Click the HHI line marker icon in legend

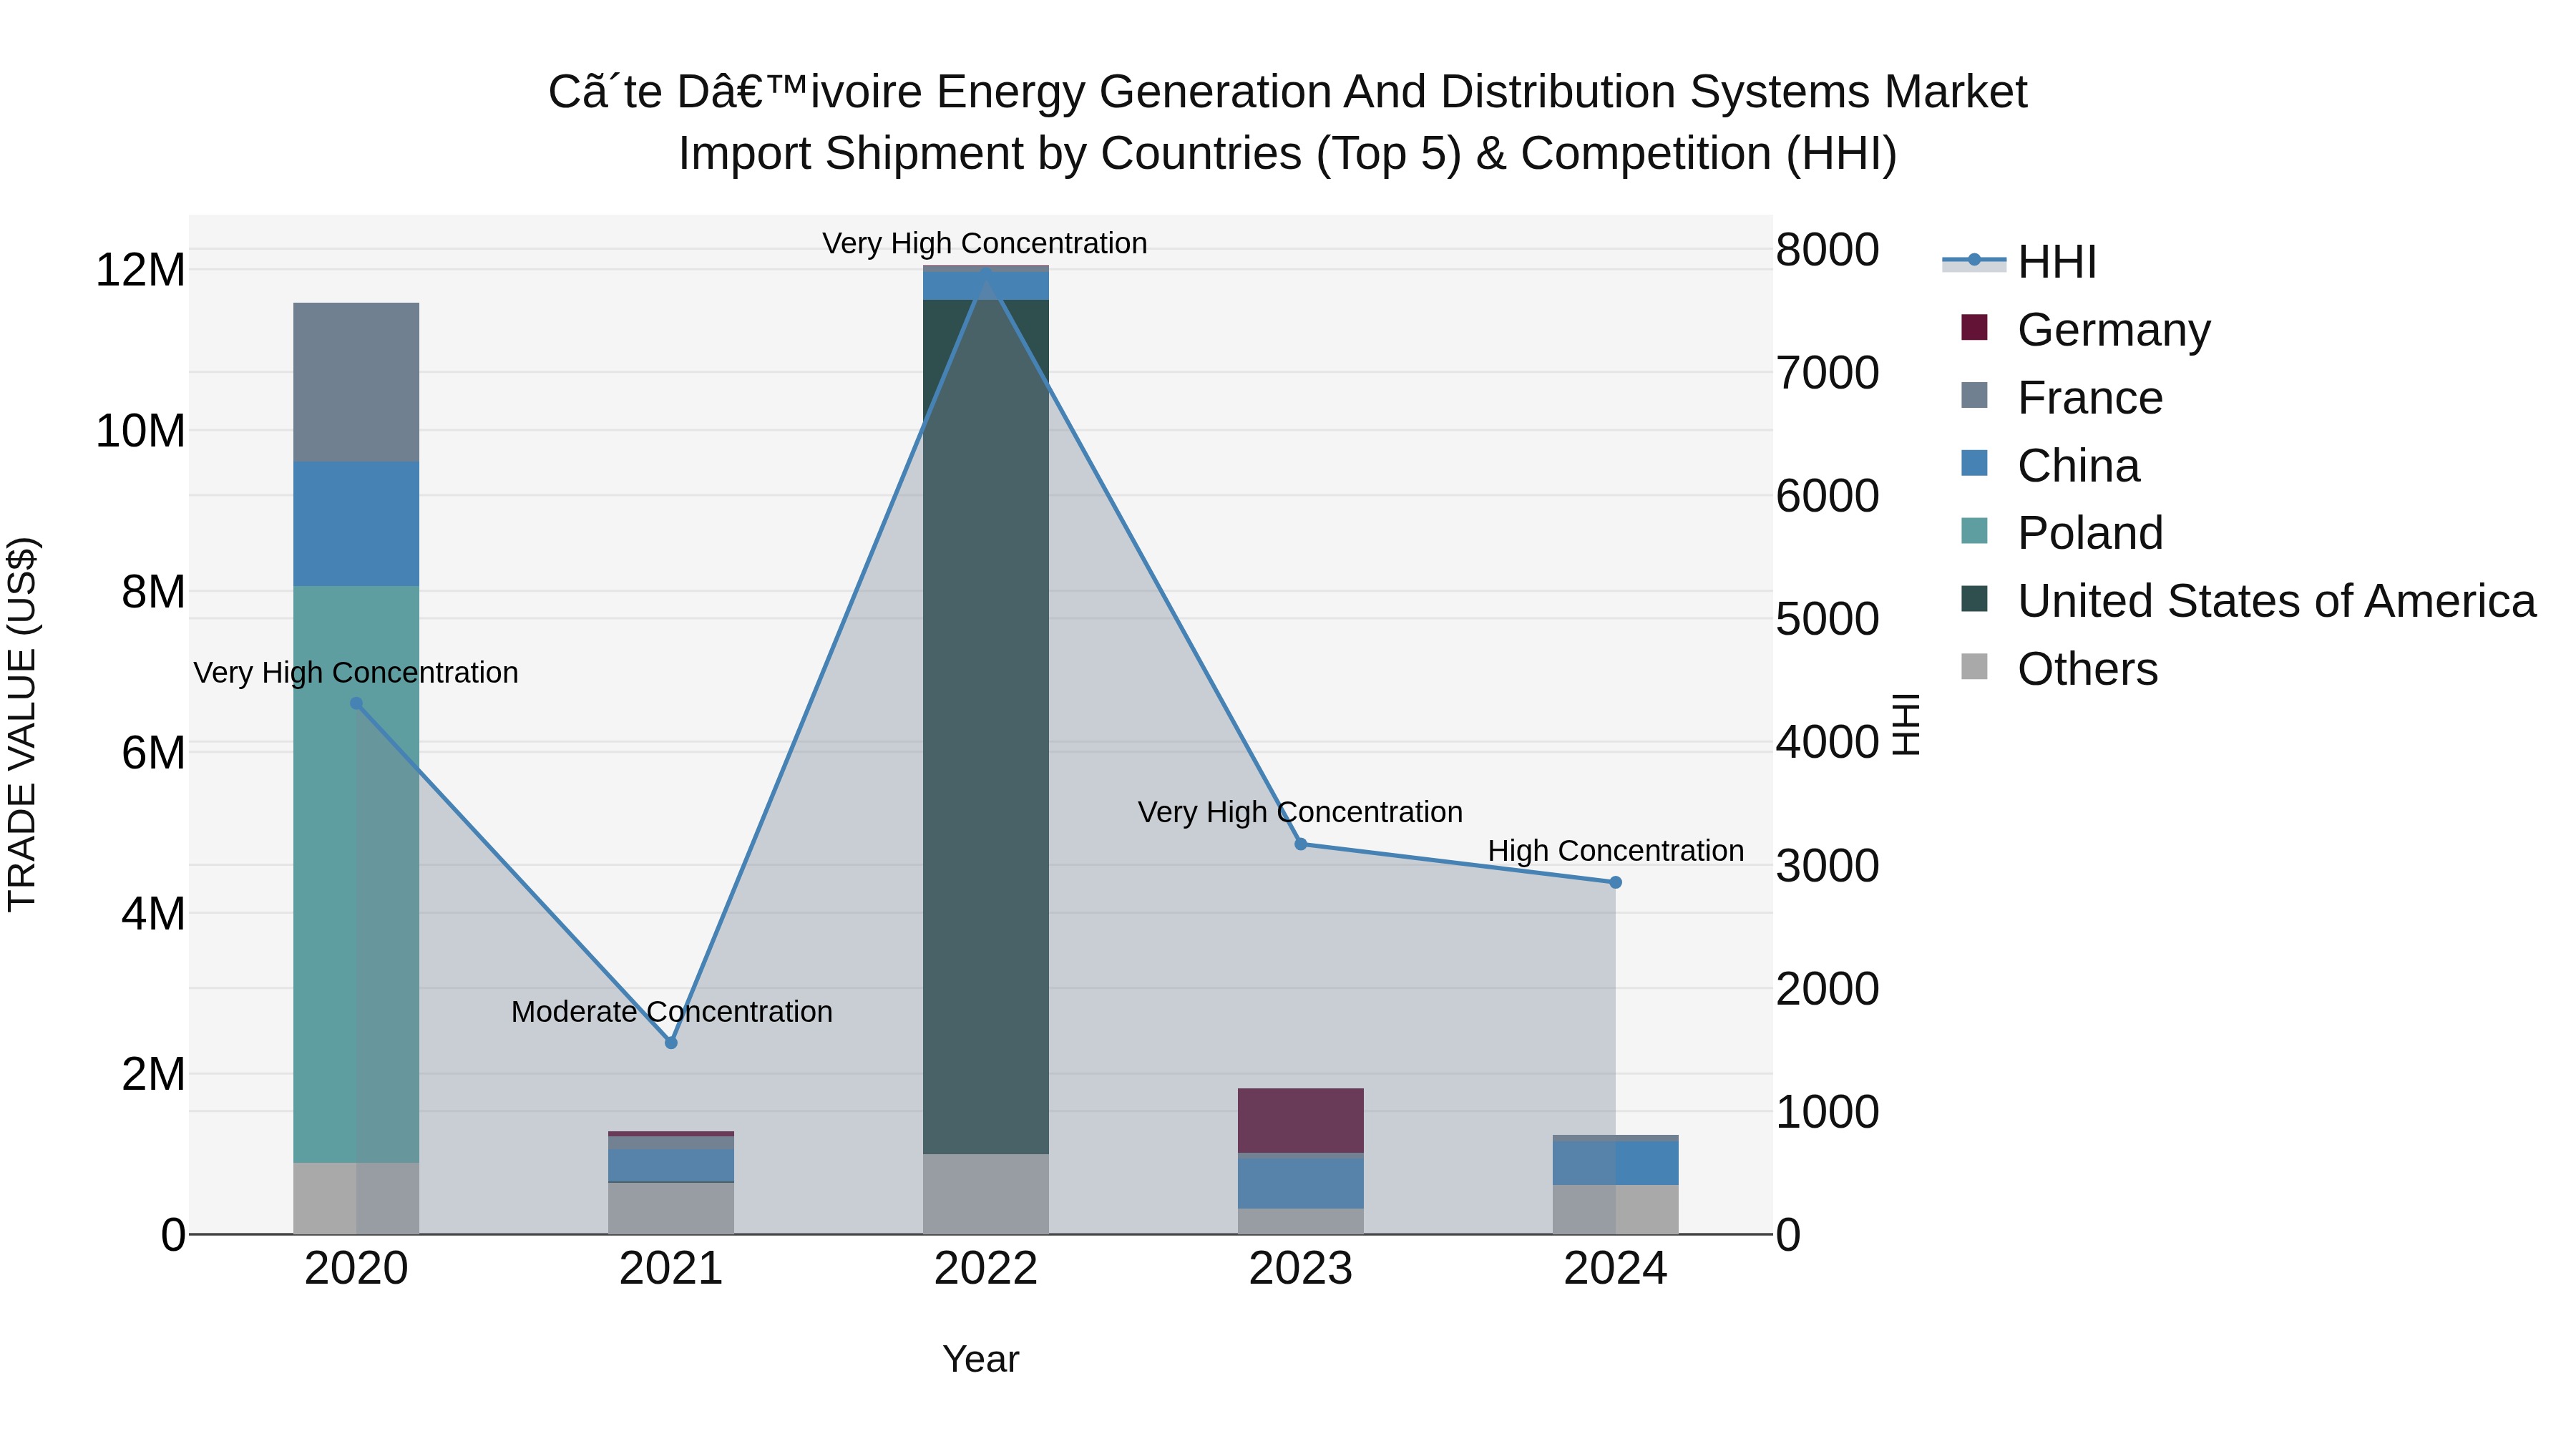coord(1974,260)
